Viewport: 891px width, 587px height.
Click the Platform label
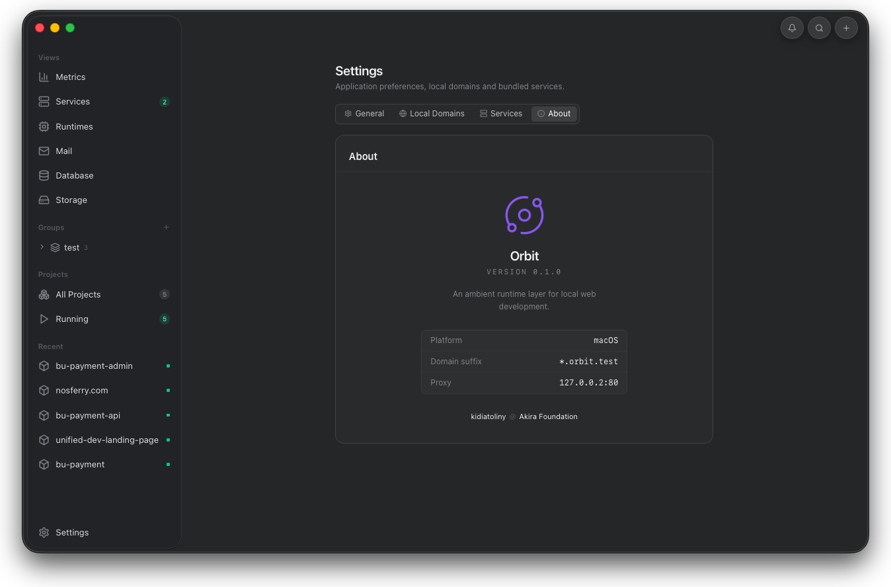click(x=446, y=340)
